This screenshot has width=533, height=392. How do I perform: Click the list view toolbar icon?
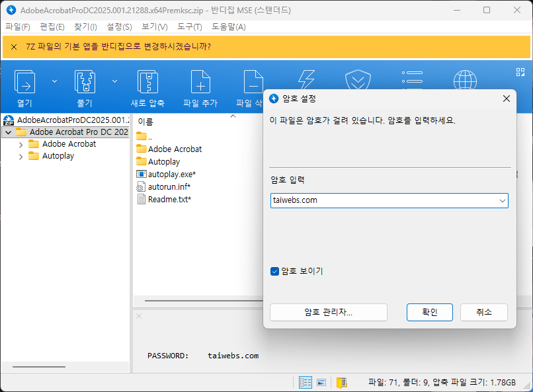click(x=412, y=80)
